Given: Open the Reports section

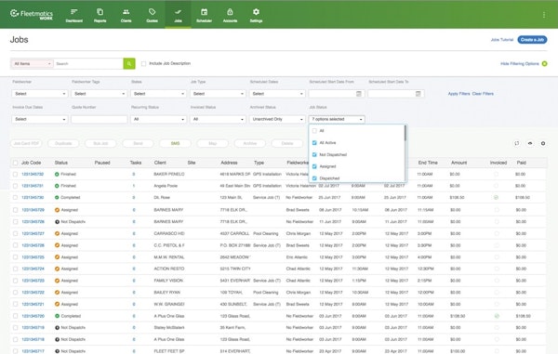Looking at the screenshot, I should pyautogui.click(x=100, y=16).
